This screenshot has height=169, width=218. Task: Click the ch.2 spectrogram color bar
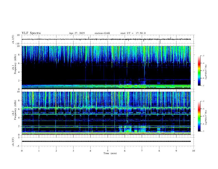click(x=199, y=116)
